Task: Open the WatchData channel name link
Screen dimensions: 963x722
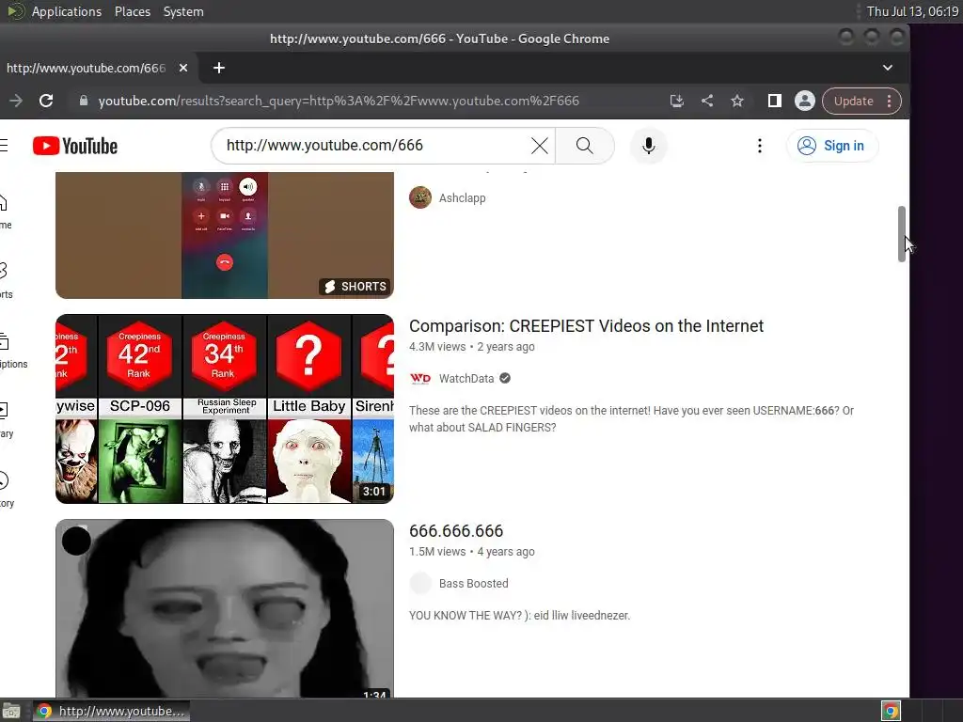Action: (x=466, y=379)
